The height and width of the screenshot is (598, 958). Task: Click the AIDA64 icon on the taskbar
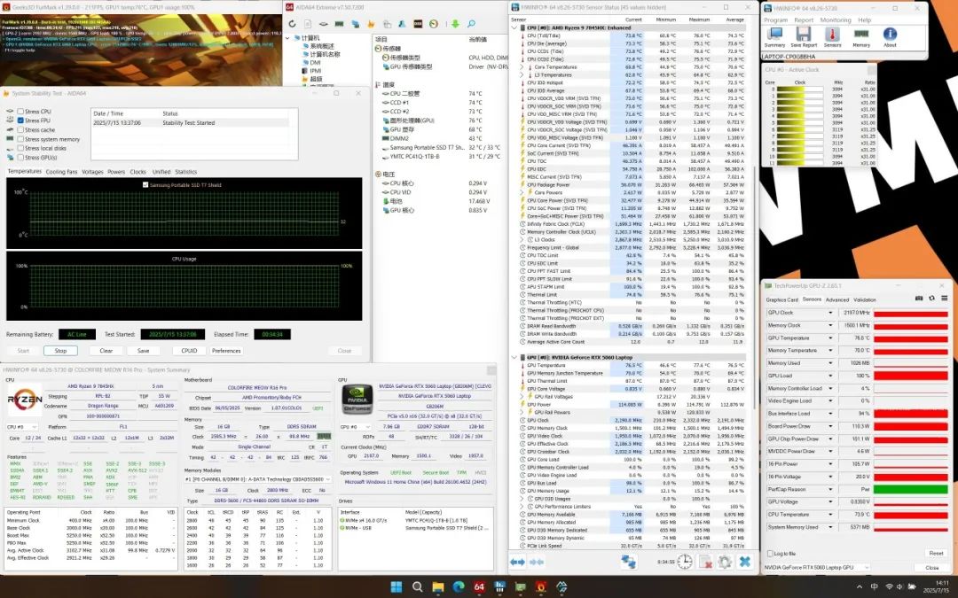click(480, 587)
